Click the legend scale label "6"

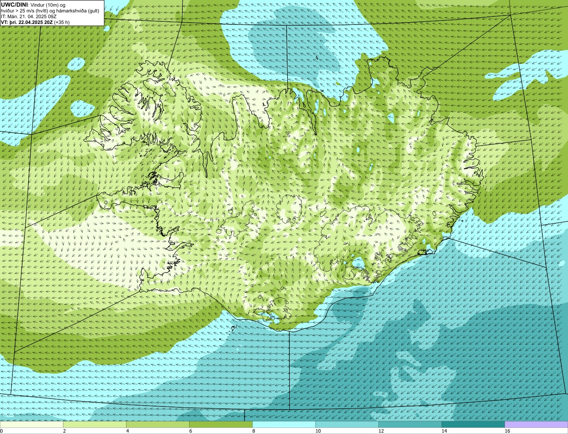click(191, 431)
